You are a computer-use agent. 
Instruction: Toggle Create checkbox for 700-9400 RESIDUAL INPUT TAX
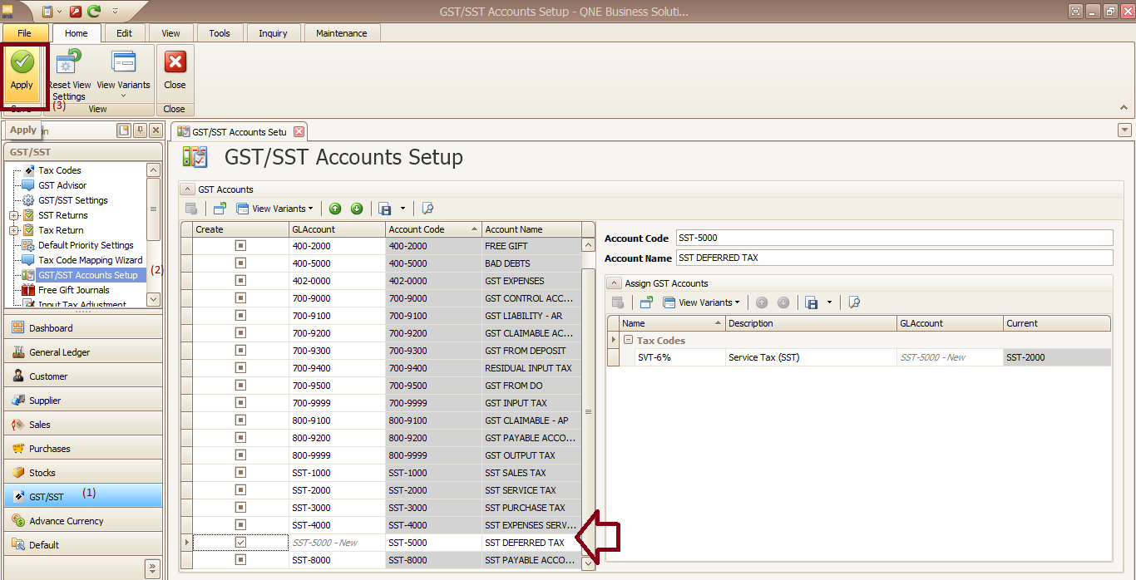click(240, 368)
